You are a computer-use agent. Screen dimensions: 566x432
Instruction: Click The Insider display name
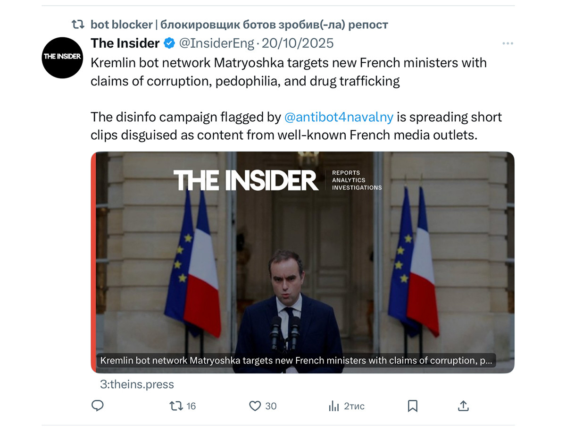click(x=125, y=43)
